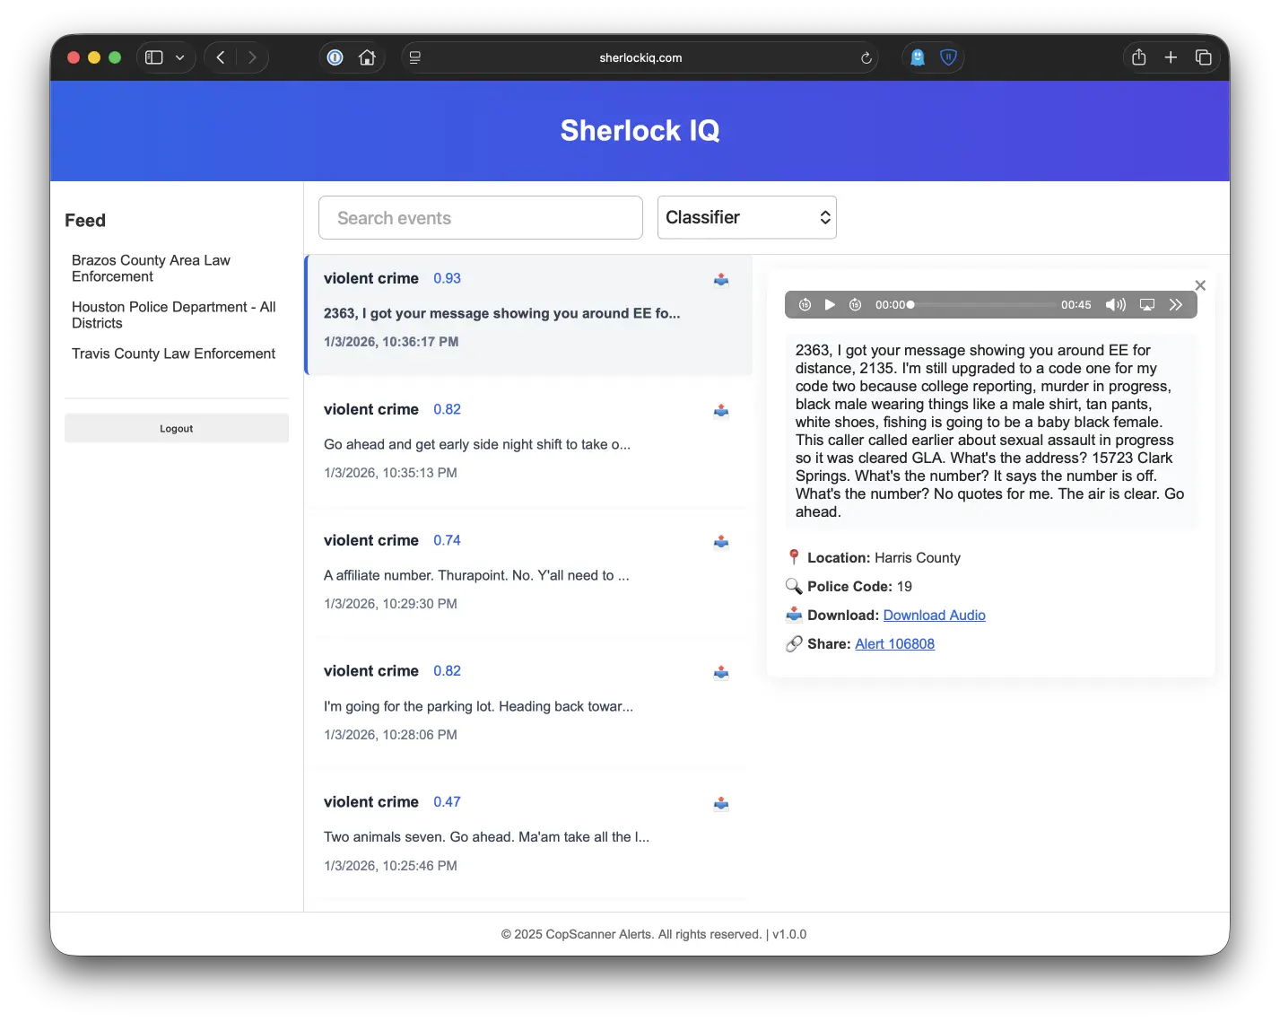
Task: Download audio for the 0.74 affiliate number event
Action: pos(721,542)
